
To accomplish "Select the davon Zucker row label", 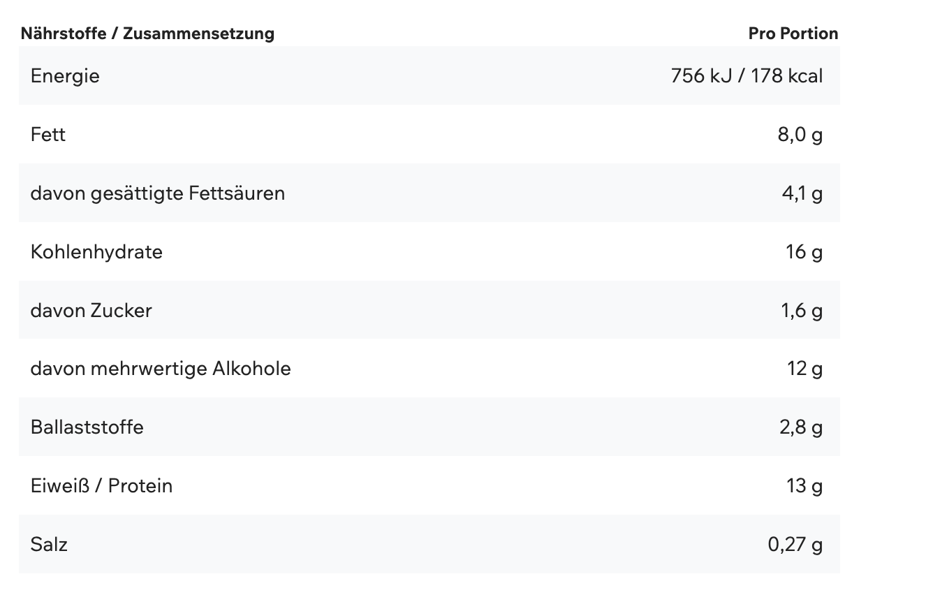I will tap(91, 310).
